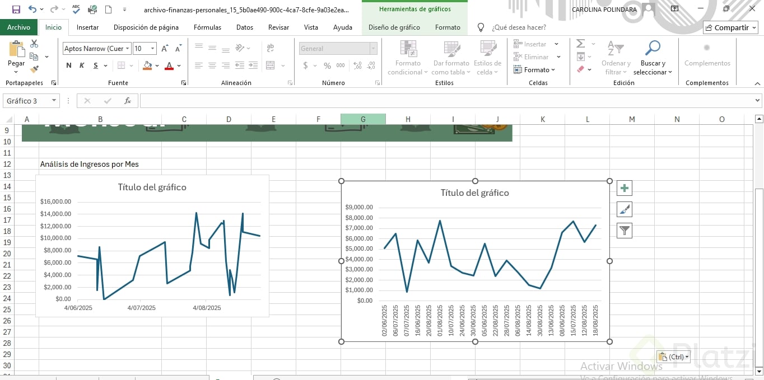764x380 pixels.
Task: Click the ¿Qué desea hacer? search field
Action: click(519, 27)
